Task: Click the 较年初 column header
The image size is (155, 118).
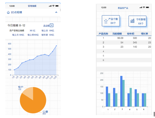Action: coord(131,34)
